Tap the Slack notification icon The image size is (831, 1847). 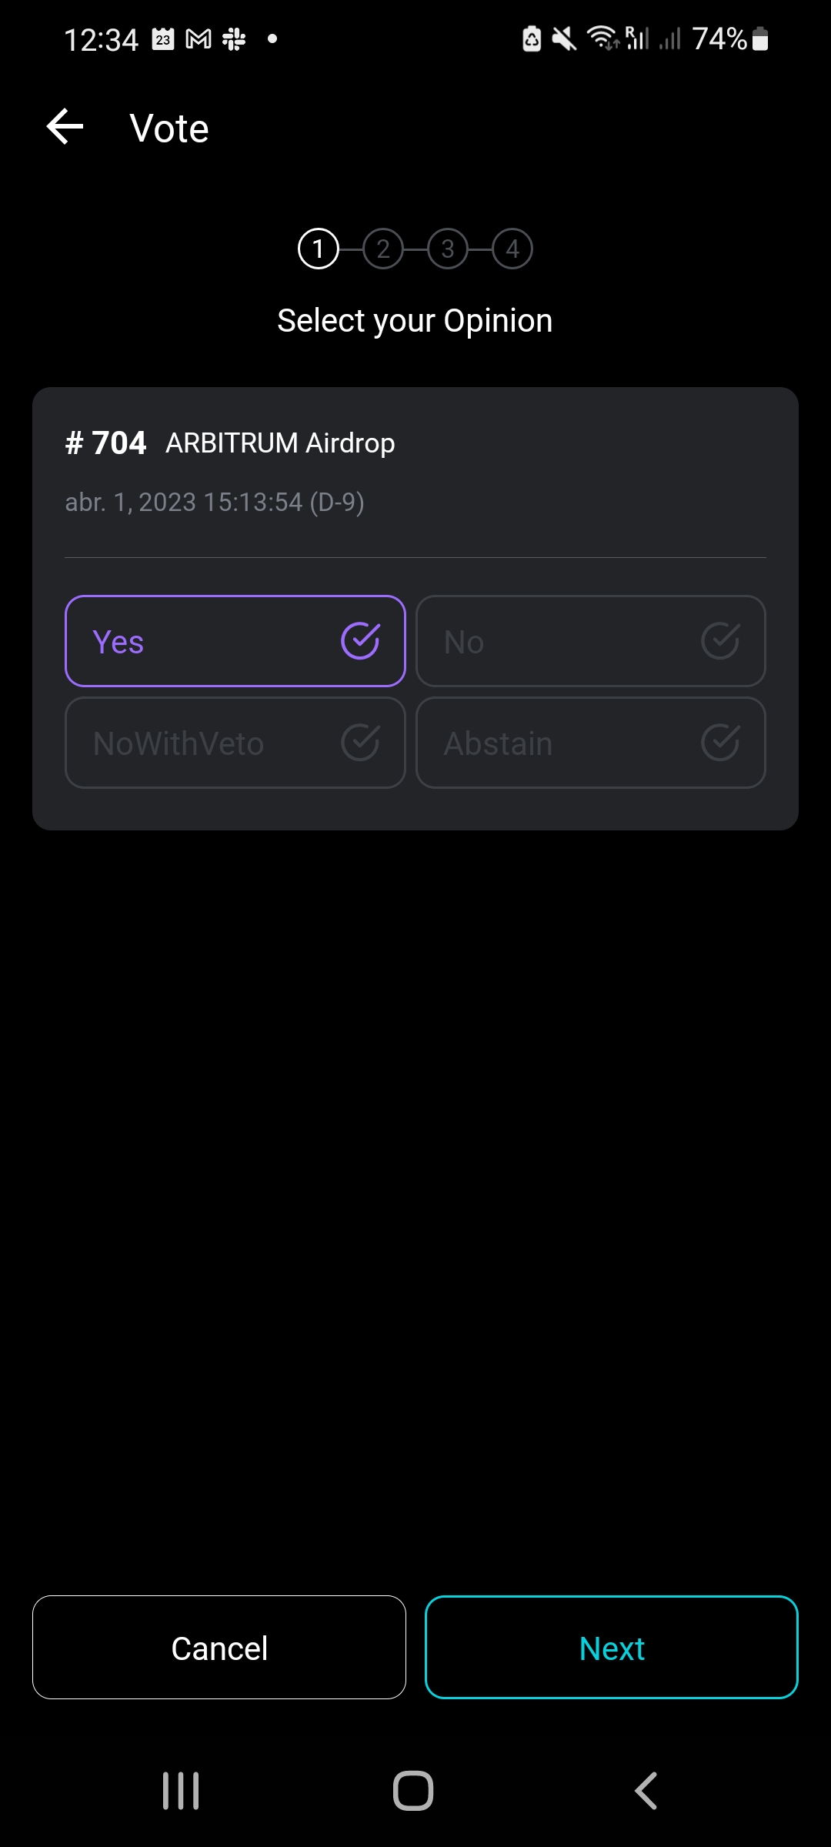point(234,38)
